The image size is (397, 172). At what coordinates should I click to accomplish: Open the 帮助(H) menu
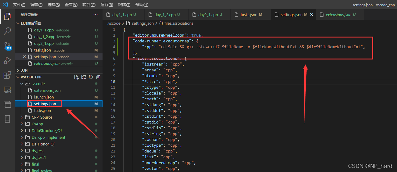click(142, 5)
